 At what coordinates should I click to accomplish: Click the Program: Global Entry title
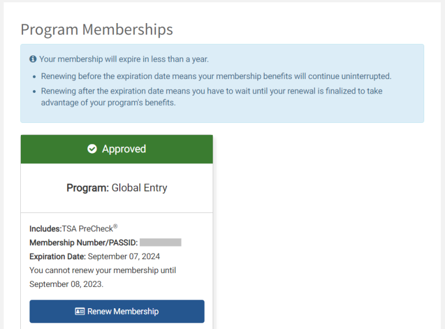coord(117,188)
